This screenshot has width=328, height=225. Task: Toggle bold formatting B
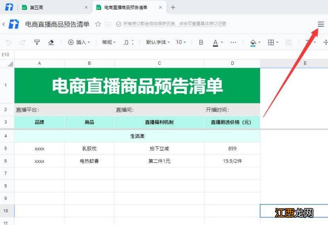[201, 42]
